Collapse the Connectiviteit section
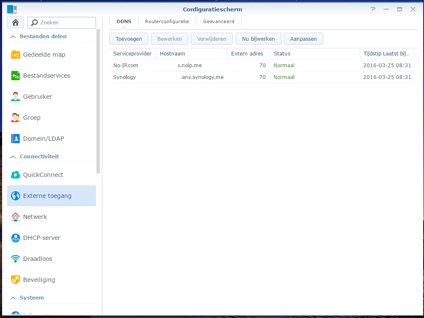The image size is (424, 318). click(x=13, y=157)
